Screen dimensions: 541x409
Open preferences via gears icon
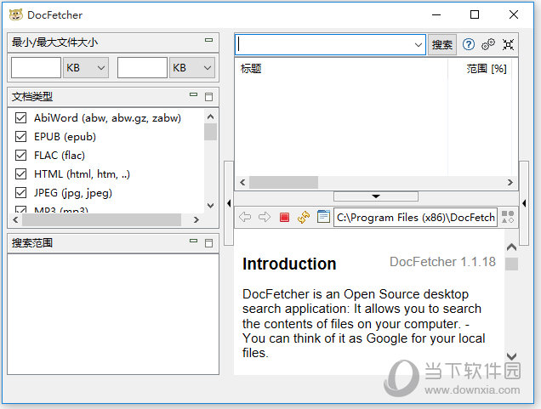[488, 44]
